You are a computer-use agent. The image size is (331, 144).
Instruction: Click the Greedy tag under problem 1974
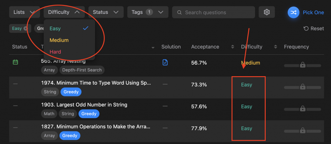[x=71, y=92]
